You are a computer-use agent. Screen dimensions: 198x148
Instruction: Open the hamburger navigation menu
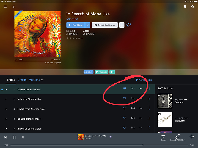tap(5, 7)
